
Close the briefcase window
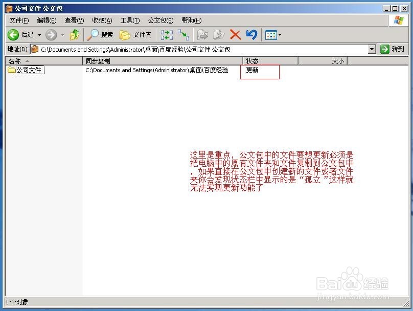coord(404,8)
